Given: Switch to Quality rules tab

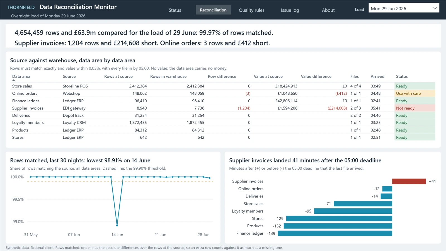Looking at the screenshot, I should click(251, 10).
